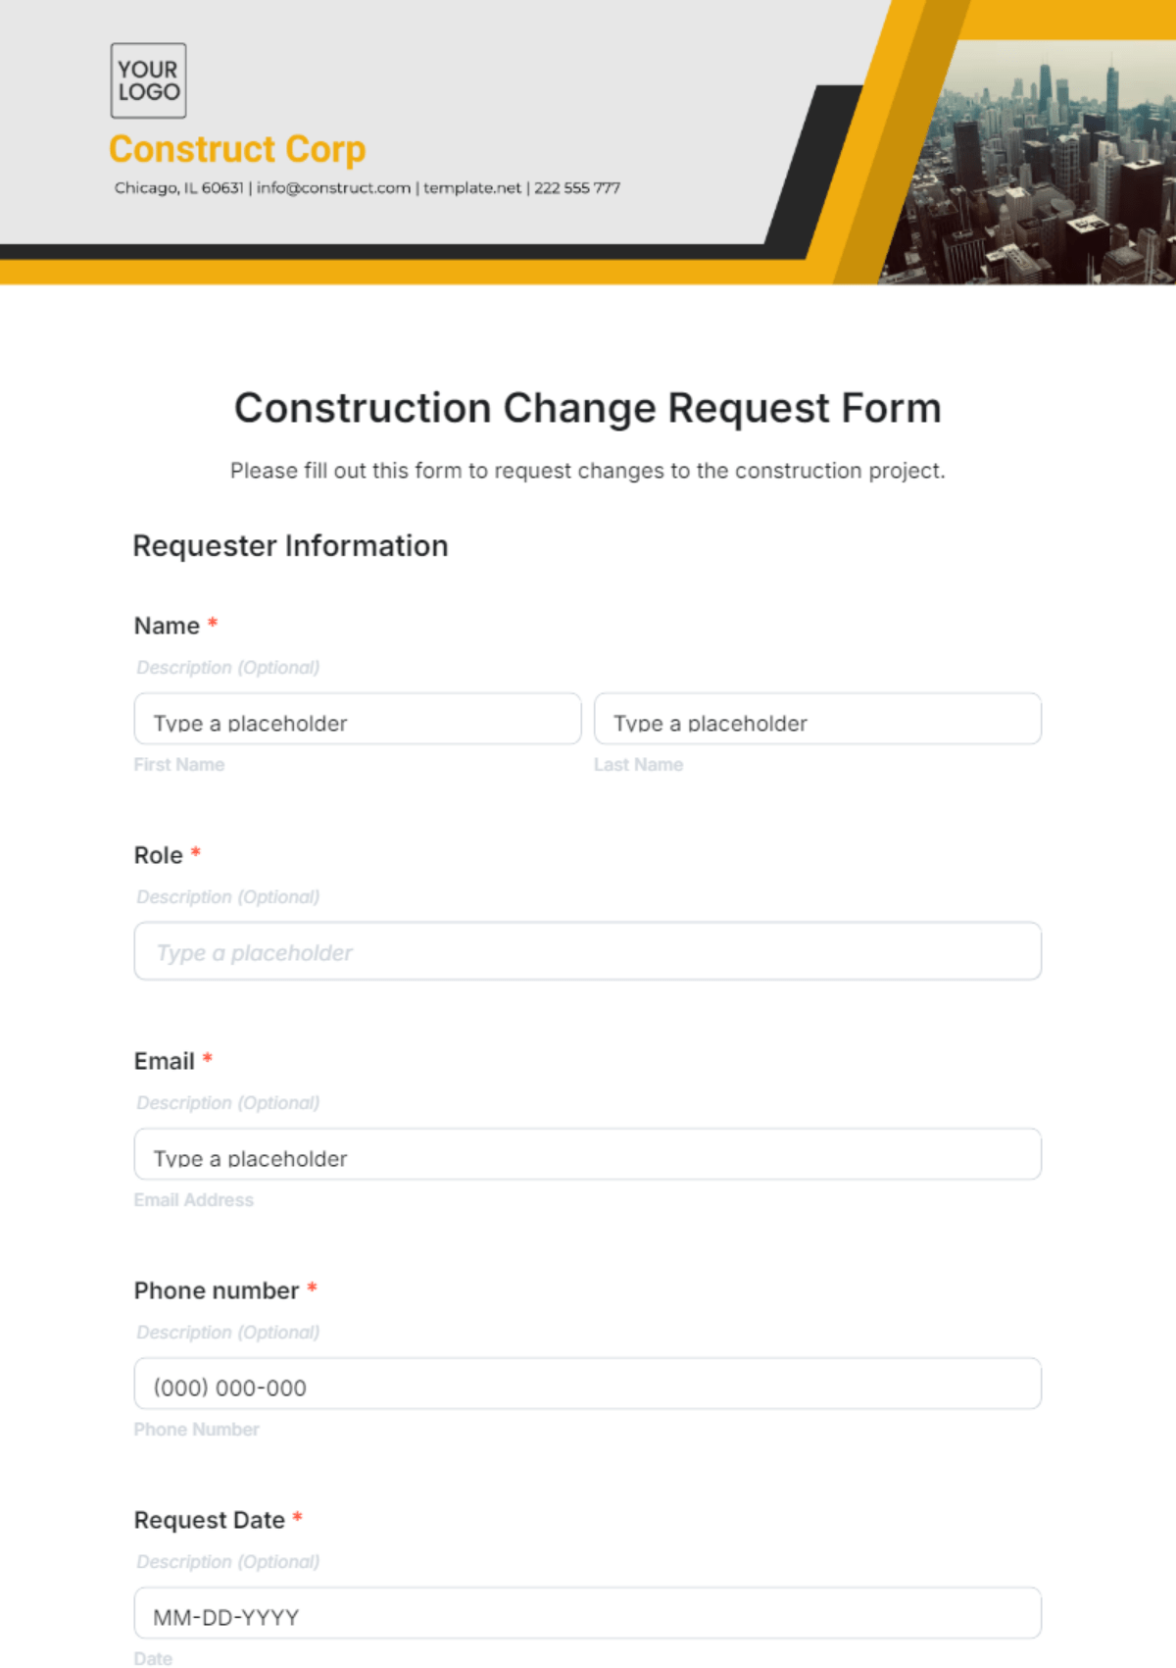Click the Construct Corp company name
Screen dimensions: 1176x1668
point(237,149)
